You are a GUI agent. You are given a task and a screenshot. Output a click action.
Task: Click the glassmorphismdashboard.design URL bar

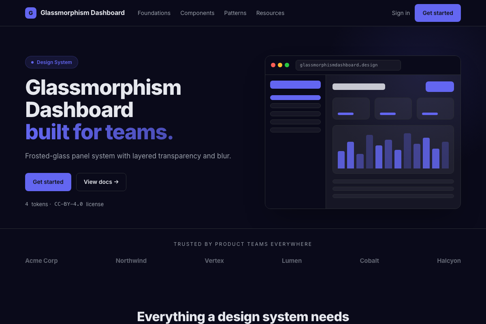(x=348, y=65)
